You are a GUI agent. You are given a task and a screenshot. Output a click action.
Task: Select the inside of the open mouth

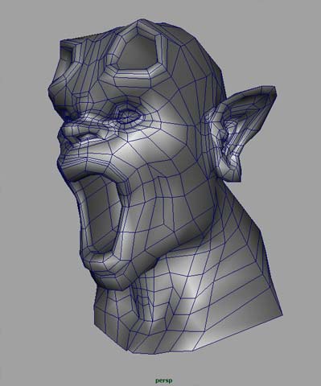101,211
